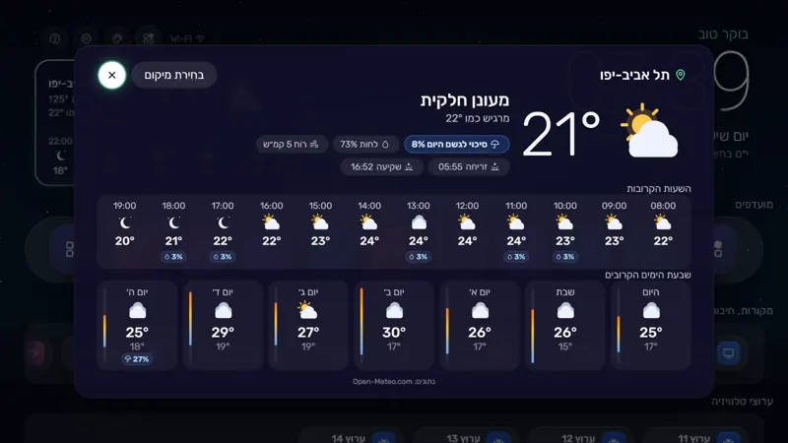Viewport: 788px width, 443px height.
Task: Click the 27% rain badge on יום ה'
Action: (x=137, y=359)
